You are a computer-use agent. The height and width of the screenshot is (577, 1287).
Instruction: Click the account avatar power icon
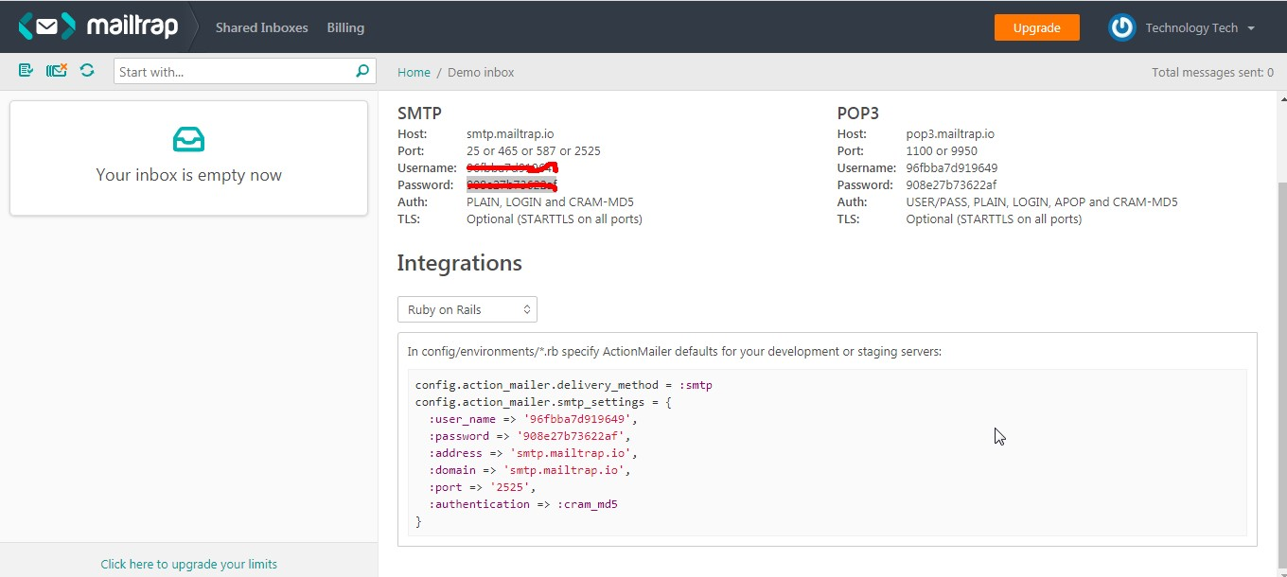click(1122, 27)
